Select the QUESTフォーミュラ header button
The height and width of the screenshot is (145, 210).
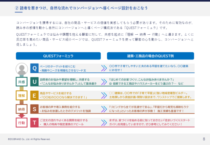point(58,56)
